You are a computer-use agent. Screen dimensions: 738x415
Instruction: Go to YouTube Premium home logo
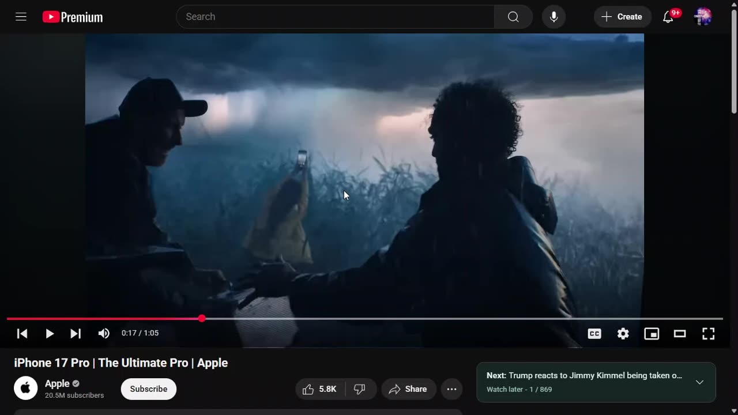click(x=73, y=17)
